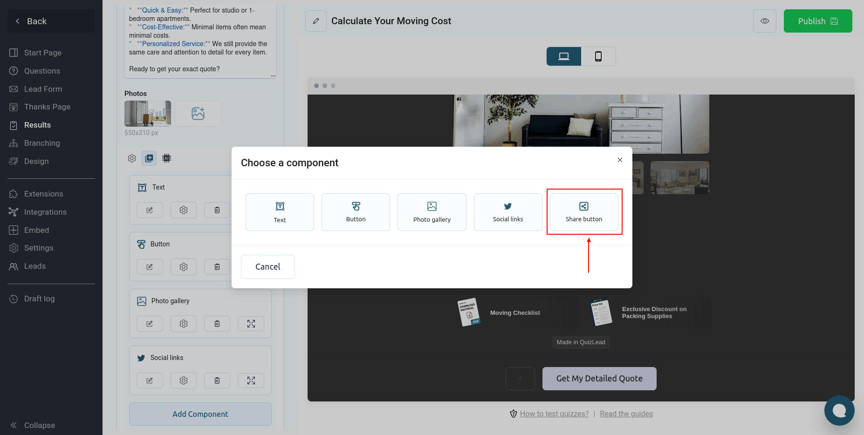This screenshot has height=435, width=864.
Task: Expand the Social links component
Action: pos(251,381)
